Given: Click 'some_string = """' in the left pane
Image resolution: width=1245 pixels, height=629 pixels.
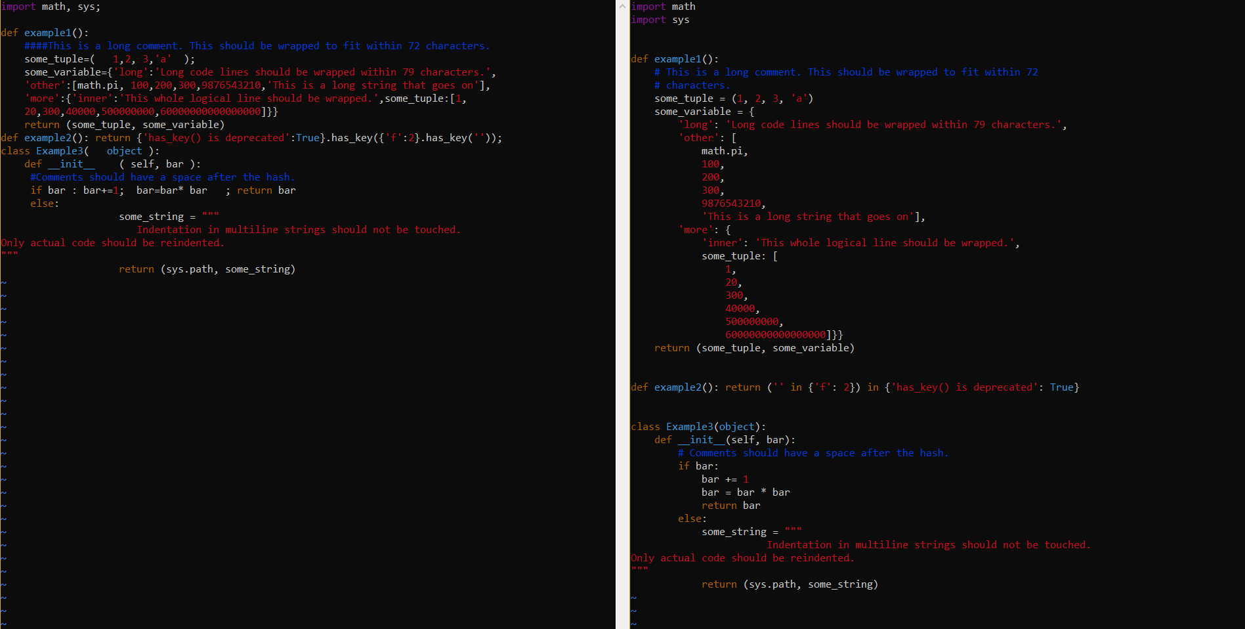Looking at the screenshot, I should [169, 217].
